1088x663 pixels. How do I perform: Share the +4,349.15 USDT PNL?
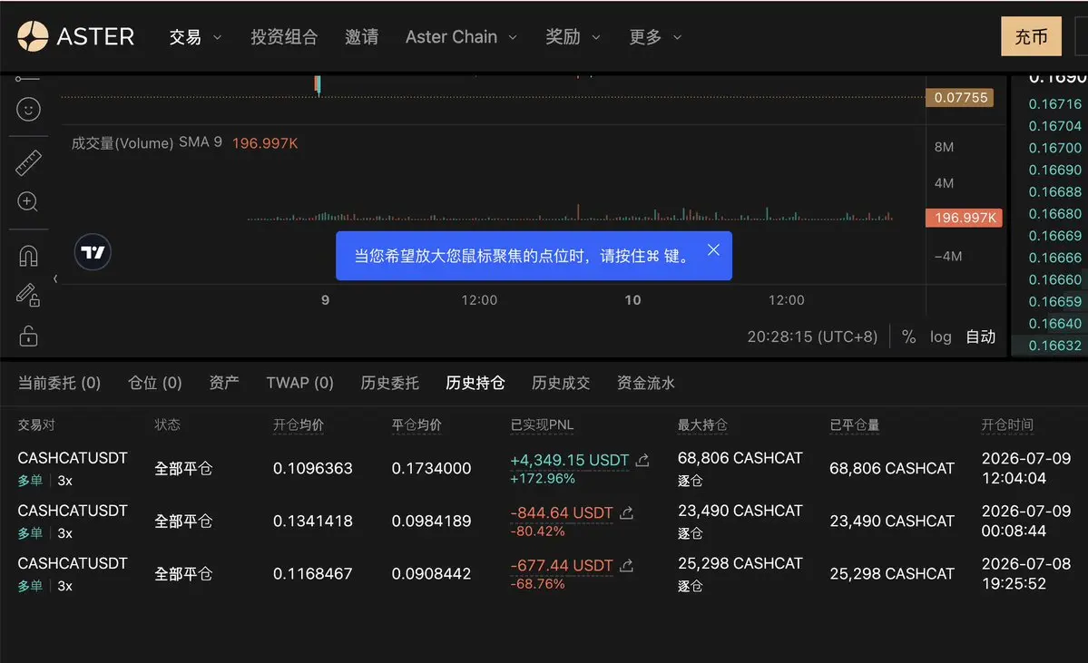pyautogui.click(x=643, y=460)
